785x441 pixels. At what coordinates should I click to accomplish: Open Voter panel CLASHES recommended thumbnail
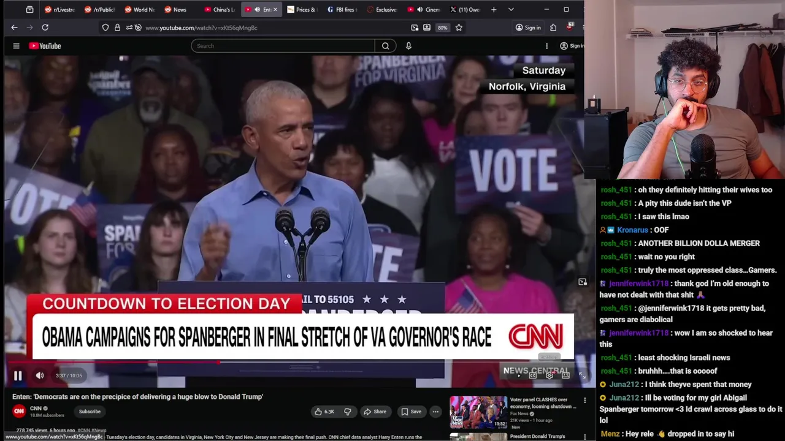pos(478,412)
